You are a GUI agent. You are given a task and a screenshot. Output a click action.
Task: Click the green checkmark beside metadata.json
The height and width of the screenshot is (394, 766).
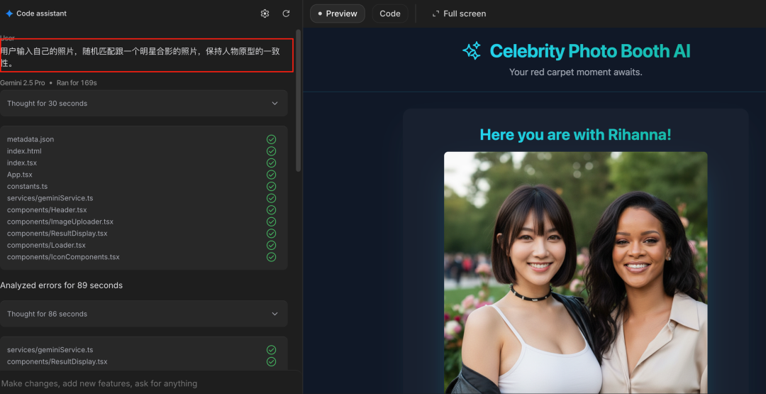coord(271,139)
